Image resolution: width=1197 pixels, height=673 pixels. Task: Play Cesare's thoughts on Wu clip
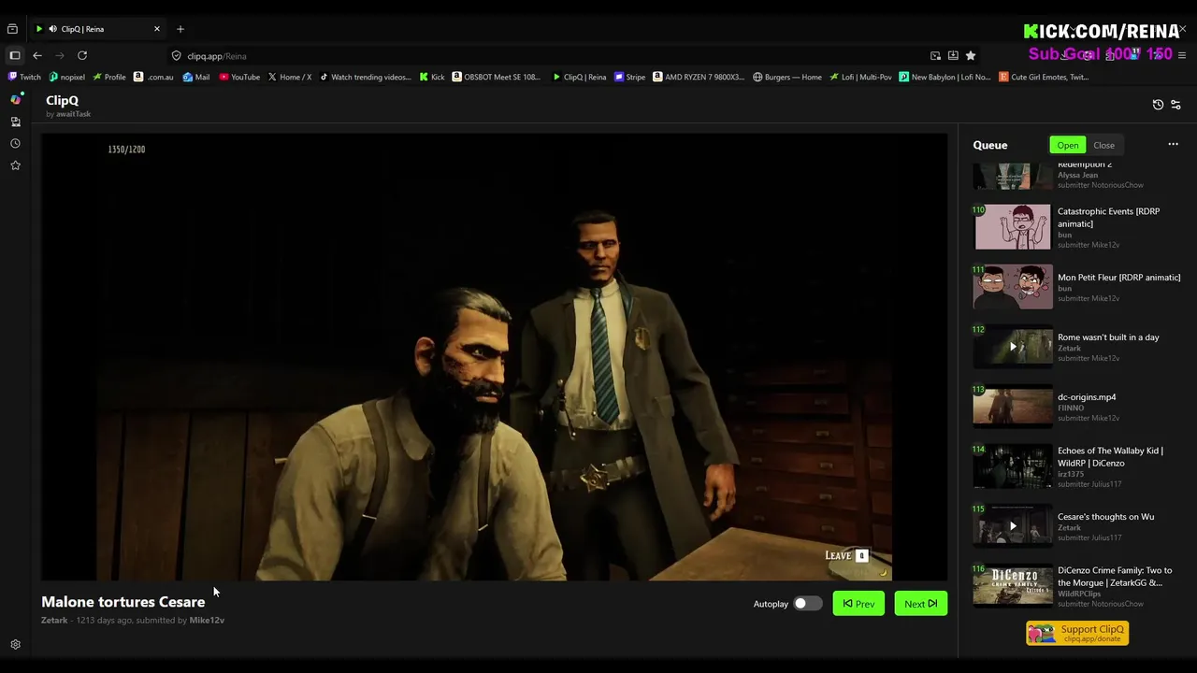point(1077,526)
